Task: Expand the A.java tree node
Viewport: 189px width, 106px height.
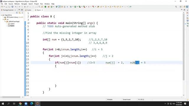Action: (7, 24)
